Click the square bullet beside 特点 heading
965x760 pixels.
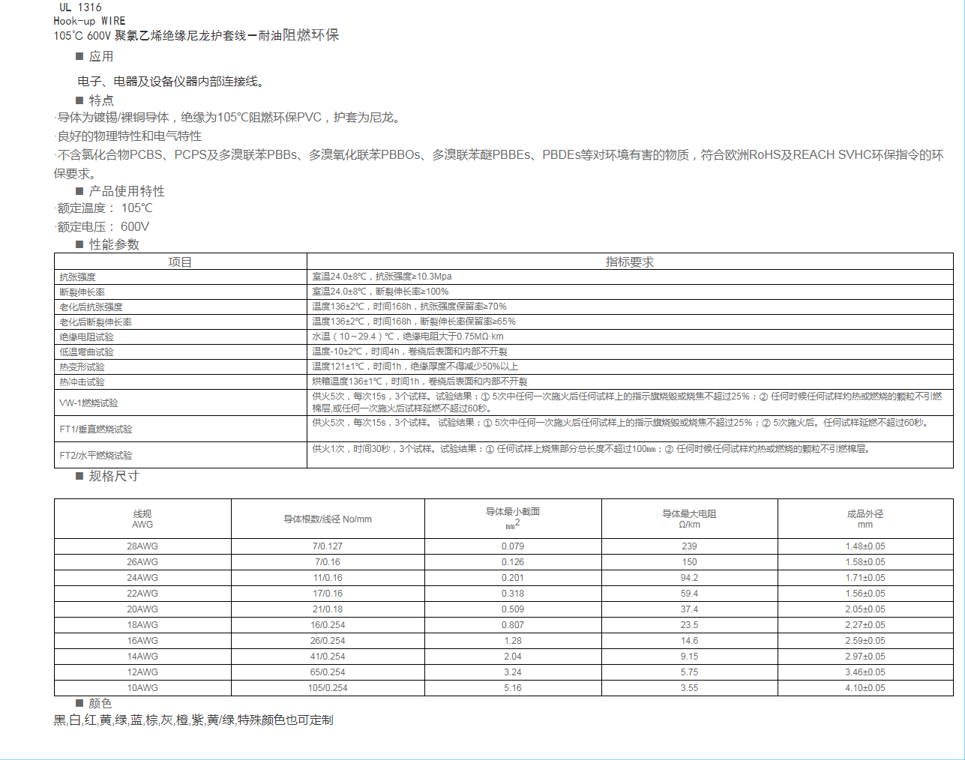[x=79, y=100]
